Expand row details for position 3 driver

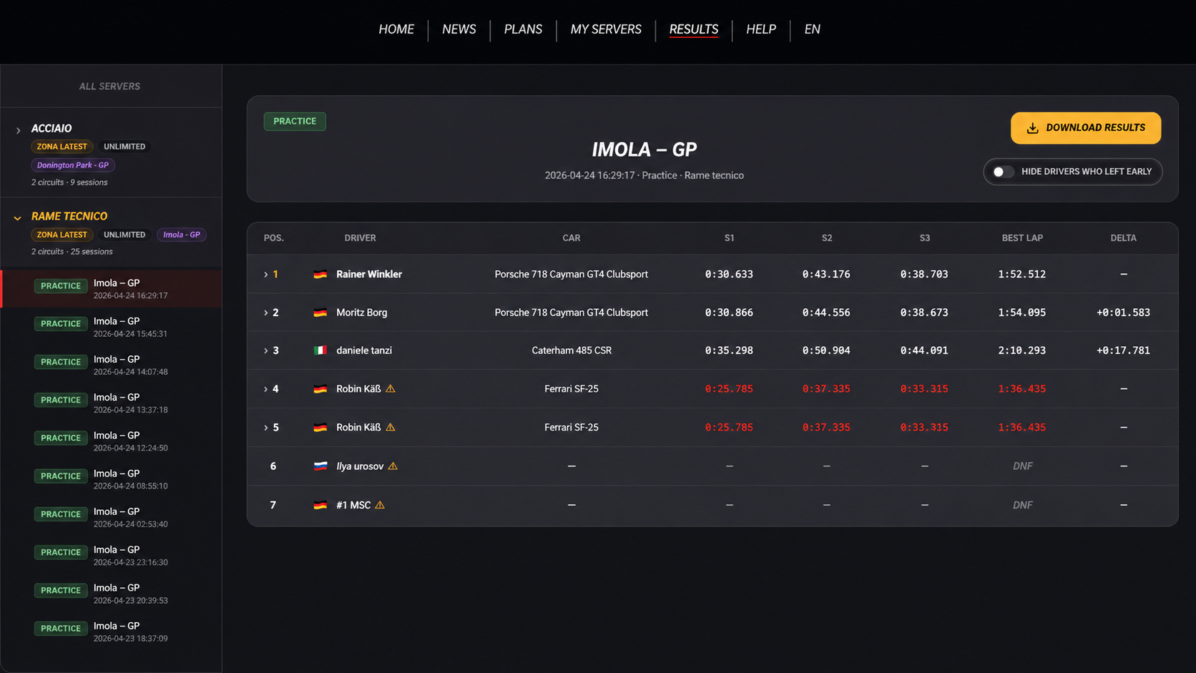click(x=266, y=350)
